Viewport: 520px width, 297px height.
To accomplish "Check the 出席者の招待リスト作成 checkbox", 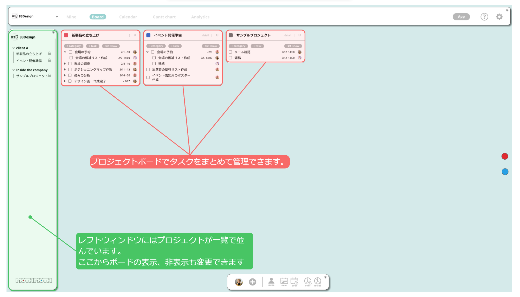I will click(x=148, y=70).
